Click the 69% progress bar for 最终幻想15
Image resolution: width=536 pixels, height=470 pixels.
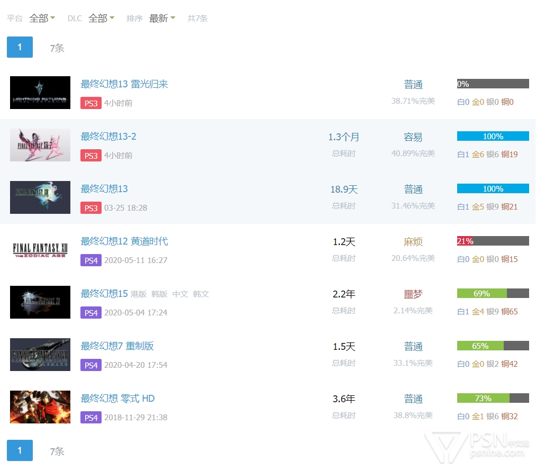(493, 294)
